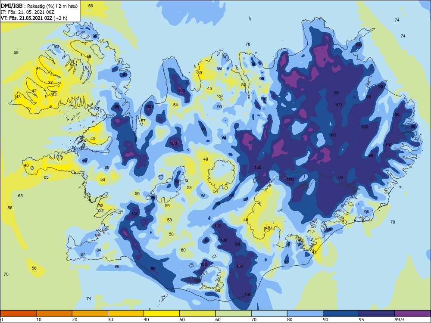Click the humidity value '83' in the Westfjords

(56, 47)
